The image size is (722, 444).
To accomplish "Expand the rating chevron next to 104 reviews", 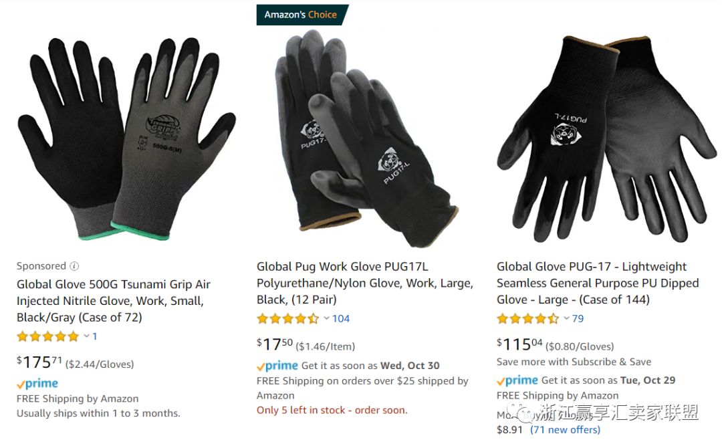I will pos(326,318).
